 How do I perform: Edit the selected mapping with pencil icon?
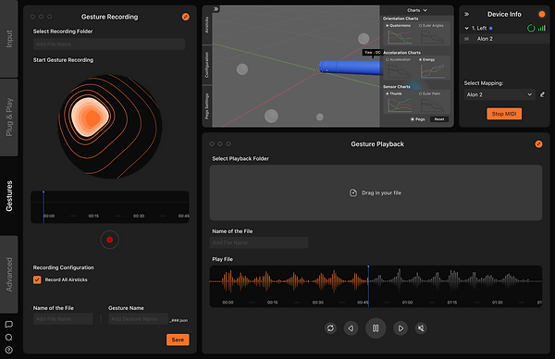point(542,94)
